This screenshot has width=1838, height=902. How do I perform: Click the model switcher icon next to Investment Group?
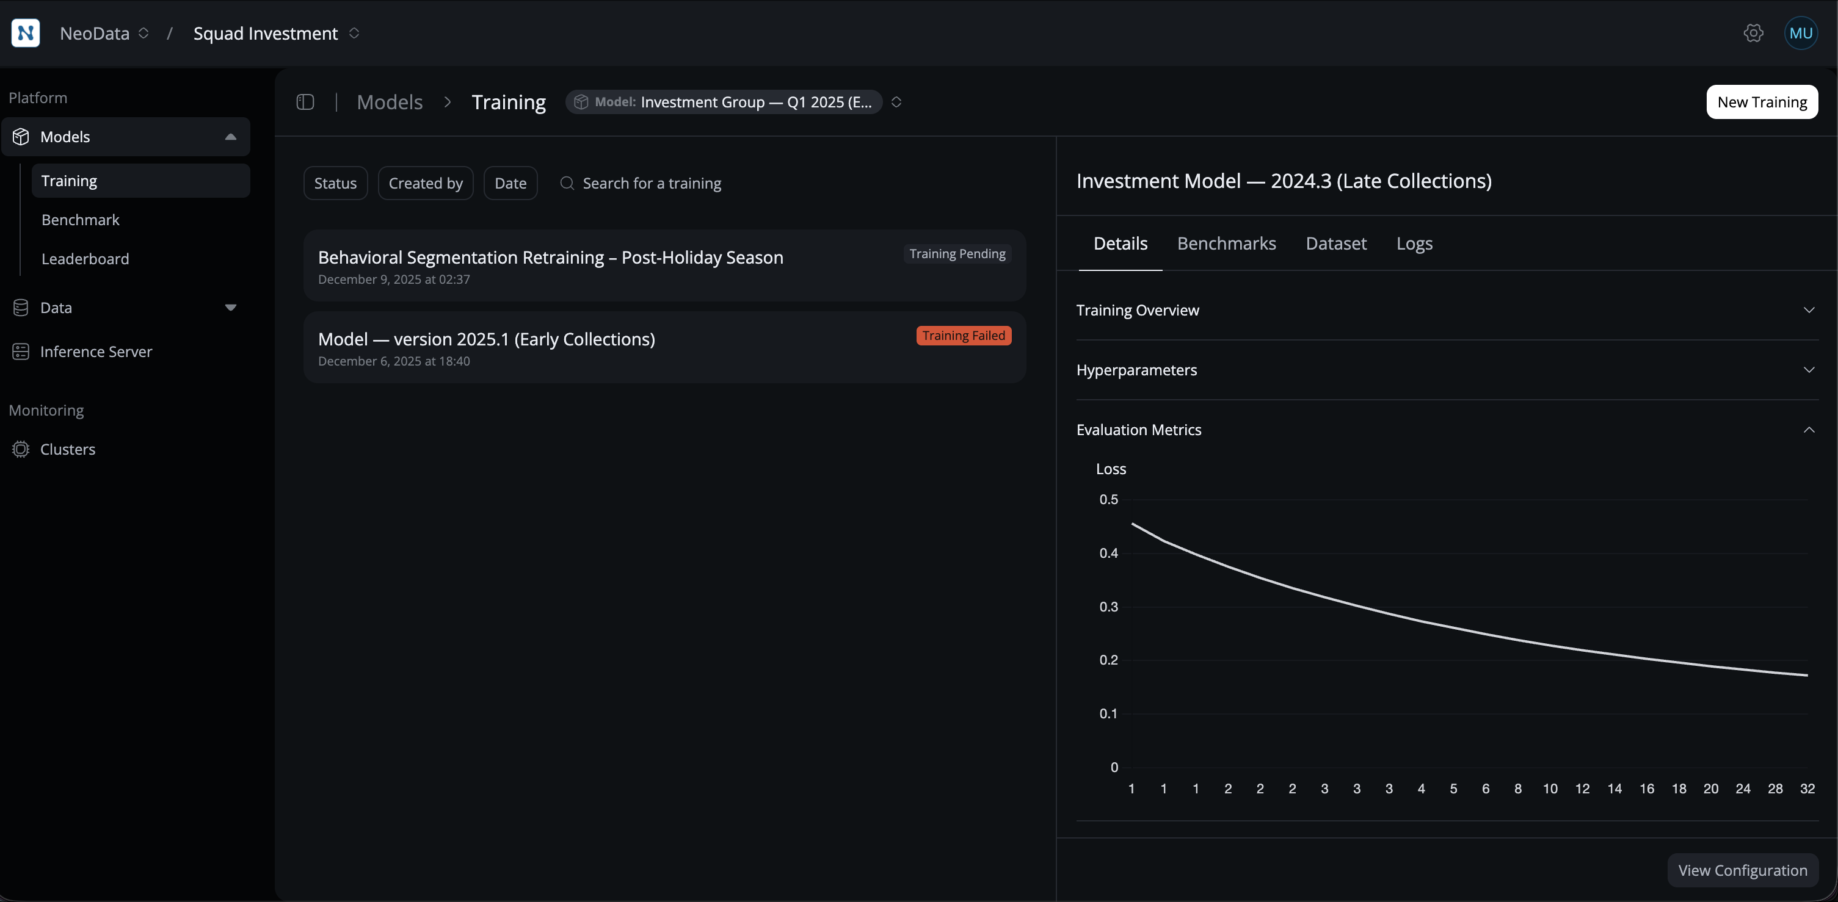point(896,102)
